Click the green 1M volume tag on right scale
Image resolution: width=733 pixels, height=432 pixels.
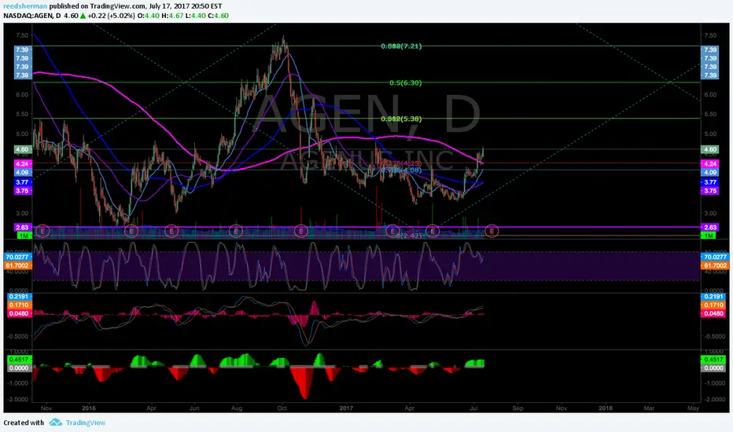[x=709, y=236]
